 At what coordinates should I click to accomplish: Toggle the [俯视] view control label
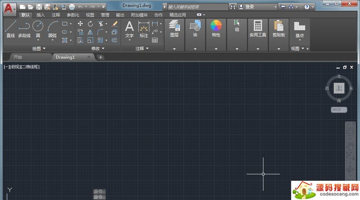(x=16, y=67)
